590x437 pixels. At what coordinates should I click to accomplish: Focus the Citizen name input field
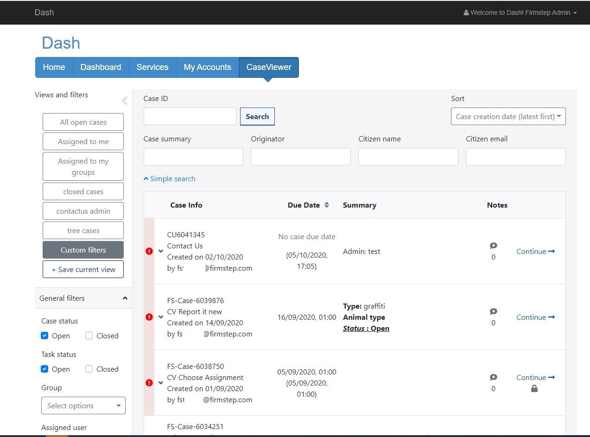(x=408, y=157)
